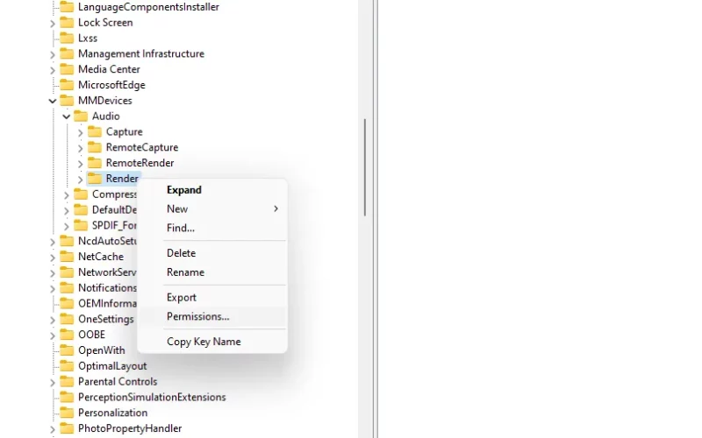This screenshot has width=702, height=438.
Task: Click the OneSettings folder icon
Action: [x=67, y=319]
